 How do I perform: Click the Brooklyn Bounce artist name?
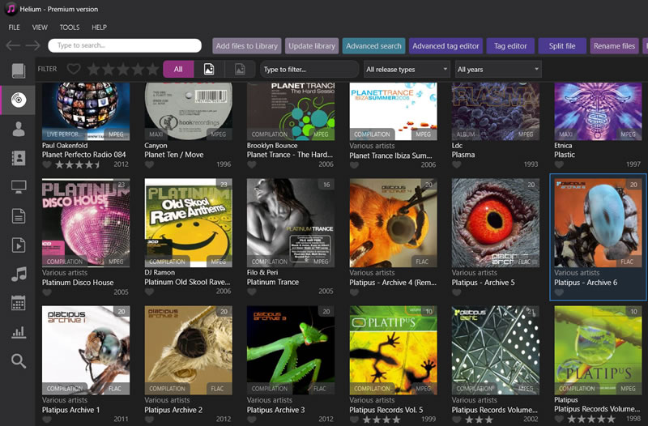pyautogui.click(x=272, y=146)
